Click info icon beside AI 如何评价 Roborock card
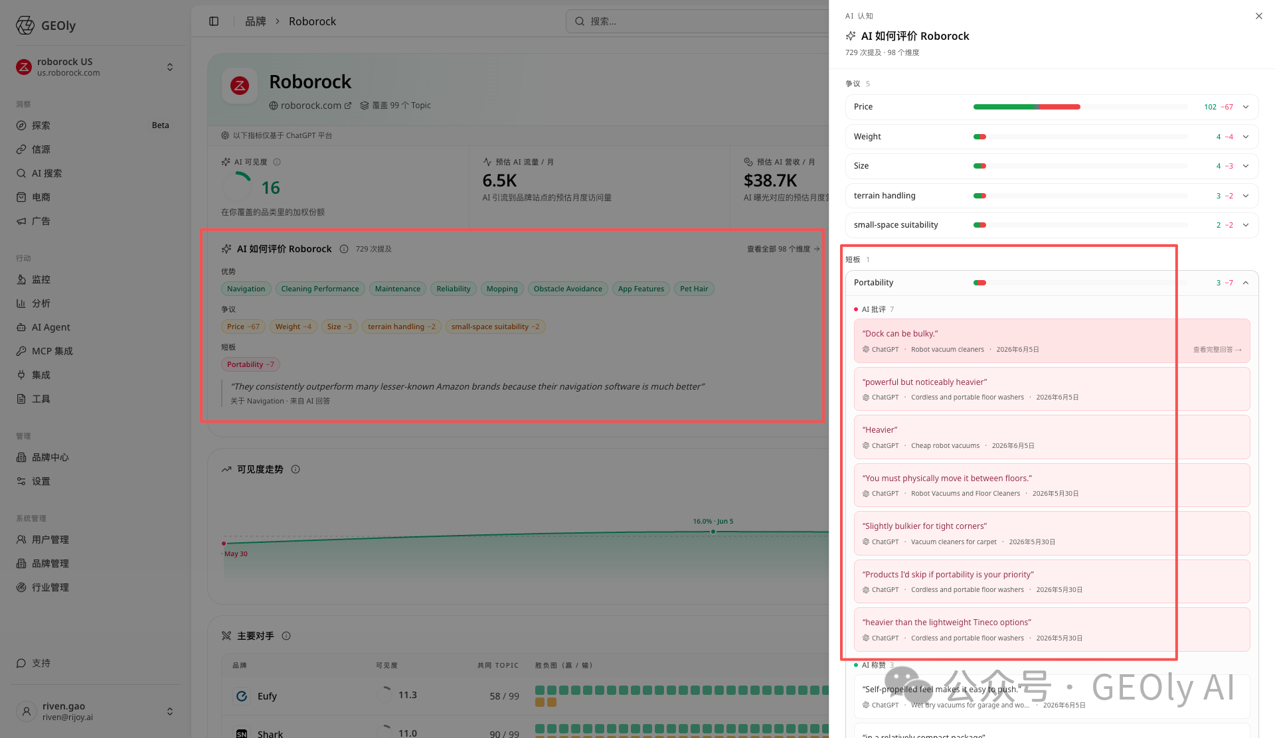 (x=344, y=249)
